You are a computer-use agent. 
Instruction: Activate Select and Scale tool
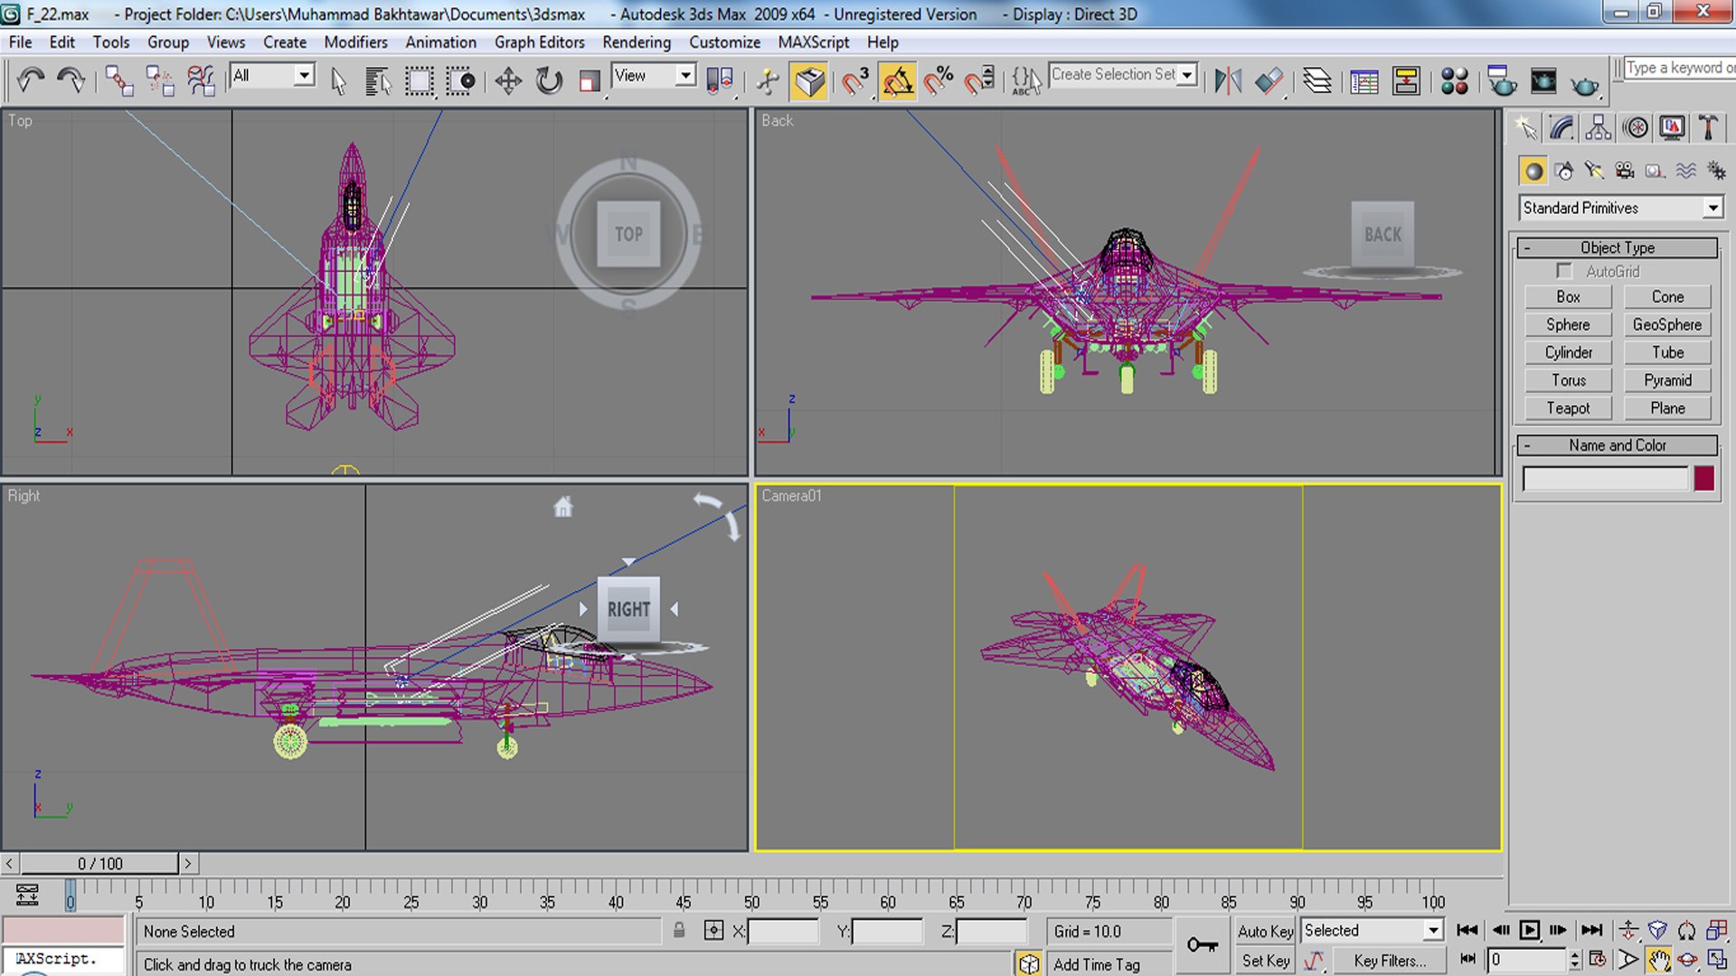pyautogui.click(x=590, y=81)
